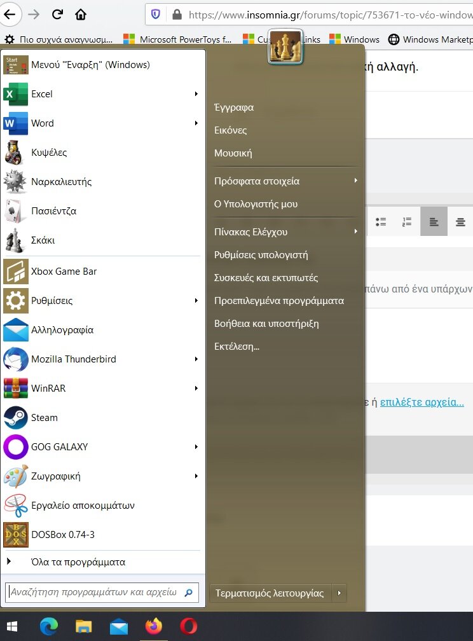Open Προεπιλεγμένα προγράμματα

click(x=279, y=300)
